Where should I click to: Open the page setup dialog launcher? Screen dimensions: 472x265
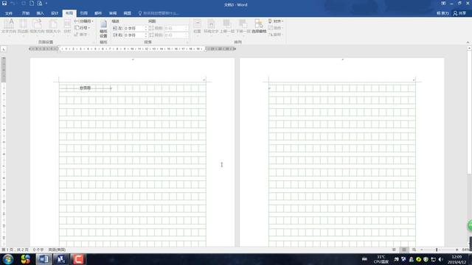point(94,43)
